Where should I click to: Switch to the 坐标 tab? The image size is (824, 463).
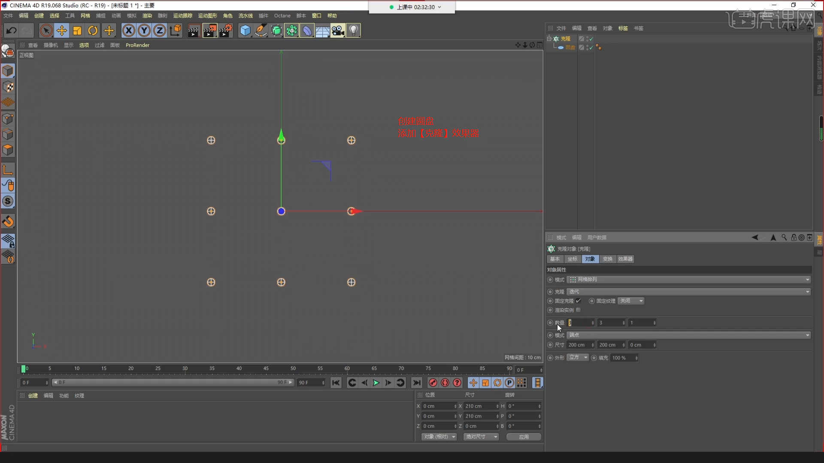(573, 259)
